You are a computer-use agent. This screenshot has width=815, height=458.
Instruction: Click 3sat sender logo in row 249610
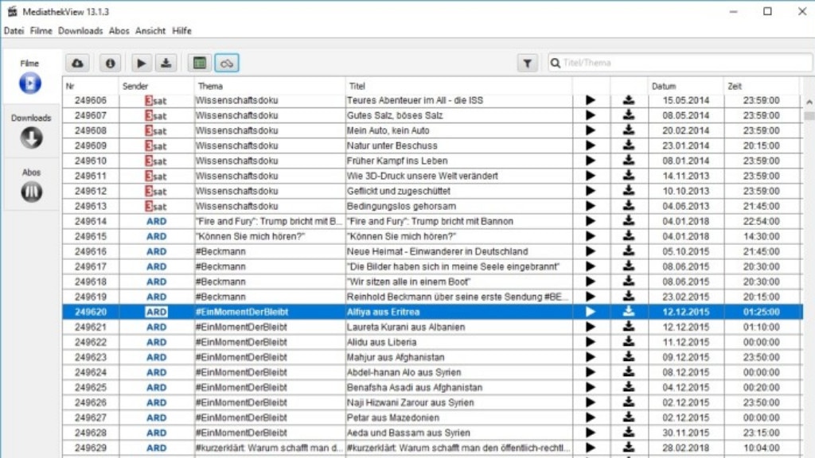[156, 161]
